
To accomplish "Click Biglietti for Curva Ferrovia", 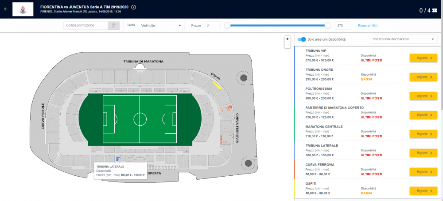I will click(423, 172).
